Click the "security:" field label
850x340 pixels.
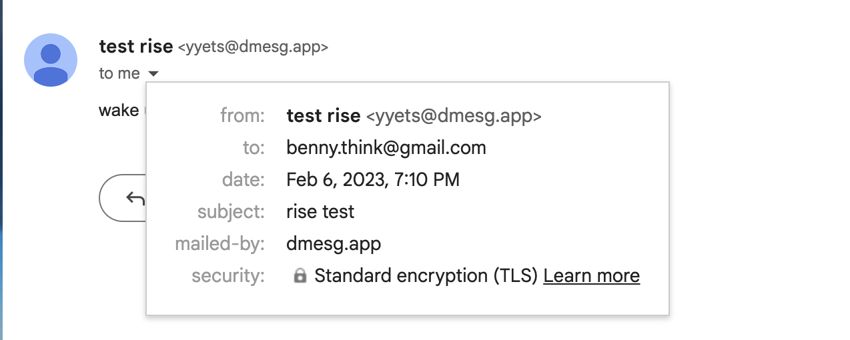point(228,275)
